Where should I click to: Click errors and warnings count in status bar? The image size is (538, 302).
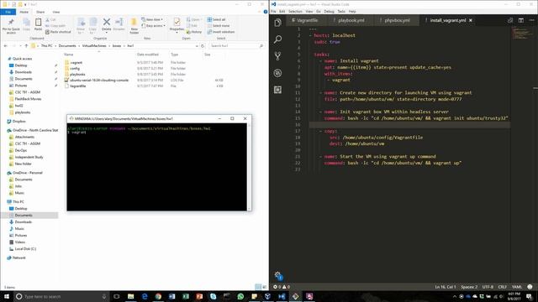[x=282, y=287]
